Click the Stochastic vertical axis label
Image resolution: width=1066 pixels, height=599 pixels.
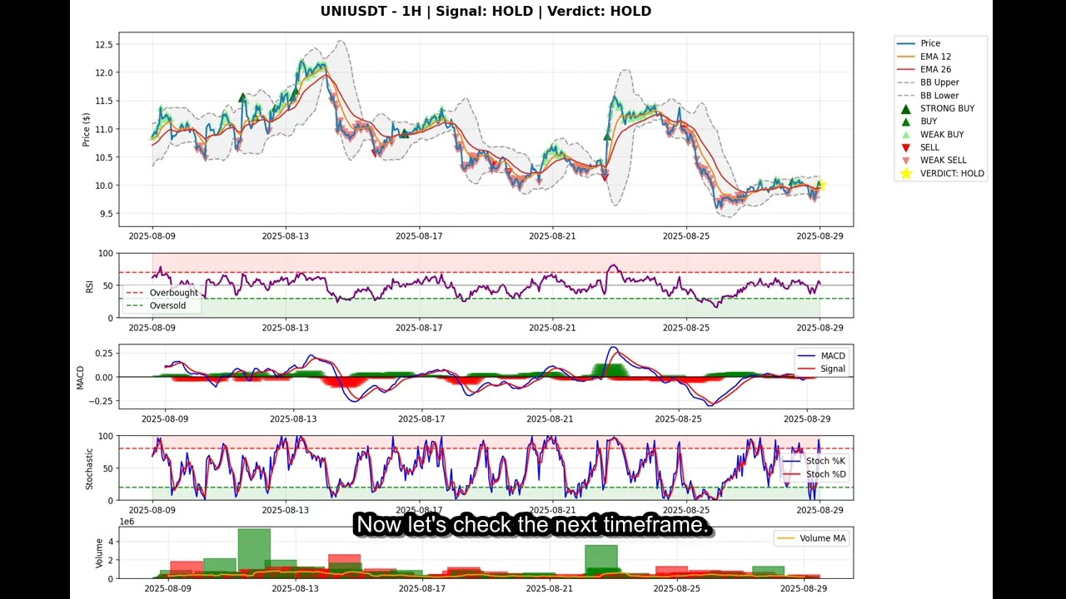[x=89, y=468]
